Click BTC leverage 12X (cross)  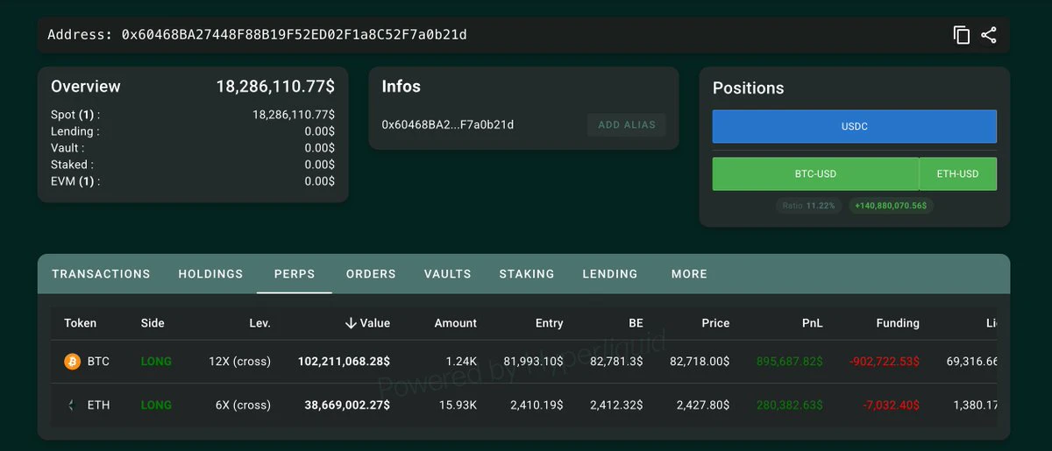click(x=239, y=361)
